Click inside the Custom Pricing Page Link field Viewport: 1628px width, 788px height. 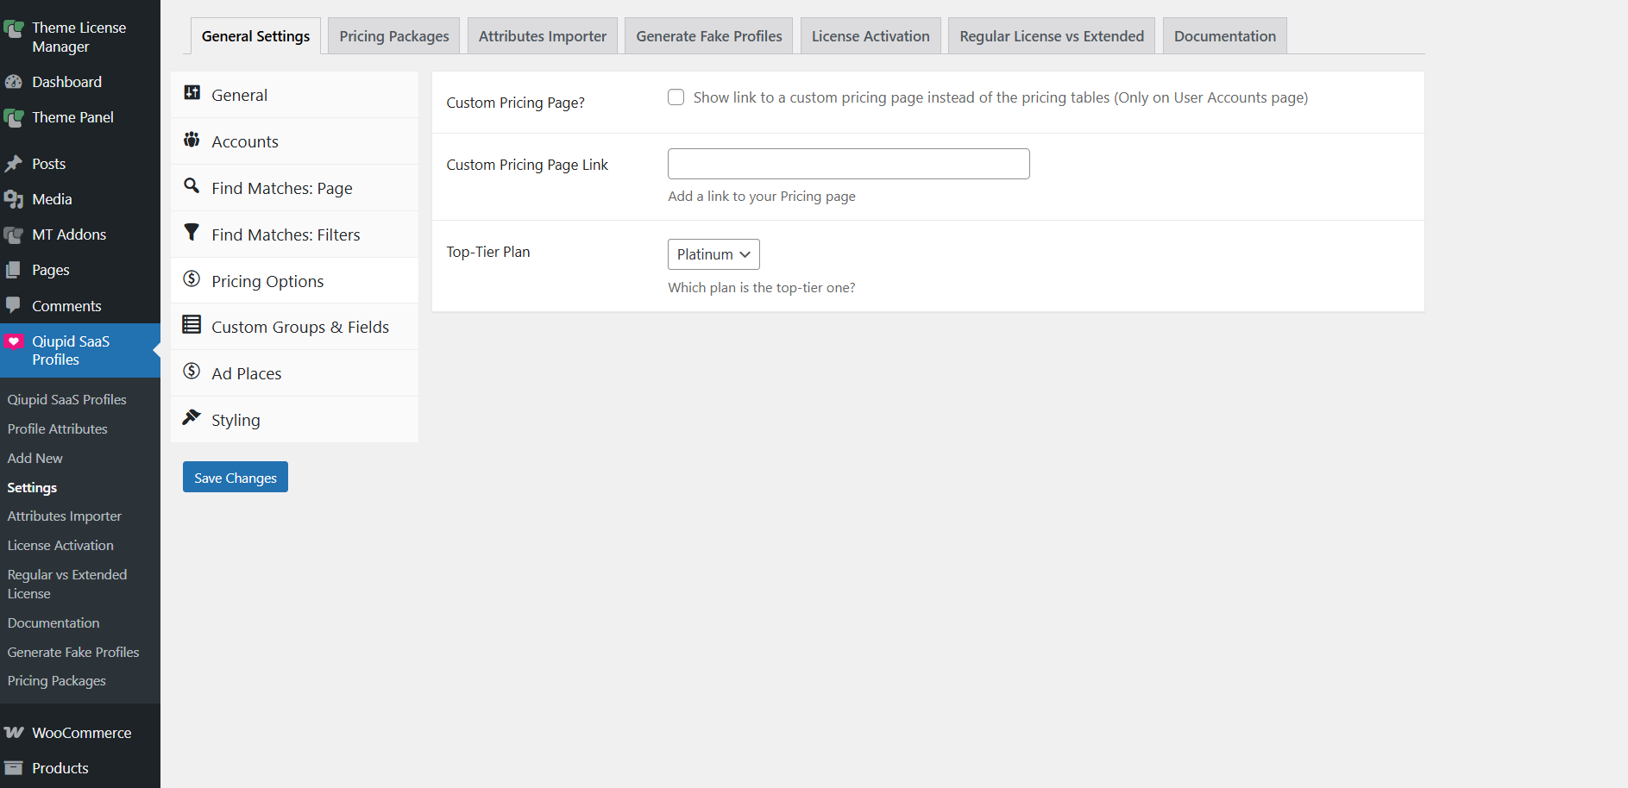848,163
